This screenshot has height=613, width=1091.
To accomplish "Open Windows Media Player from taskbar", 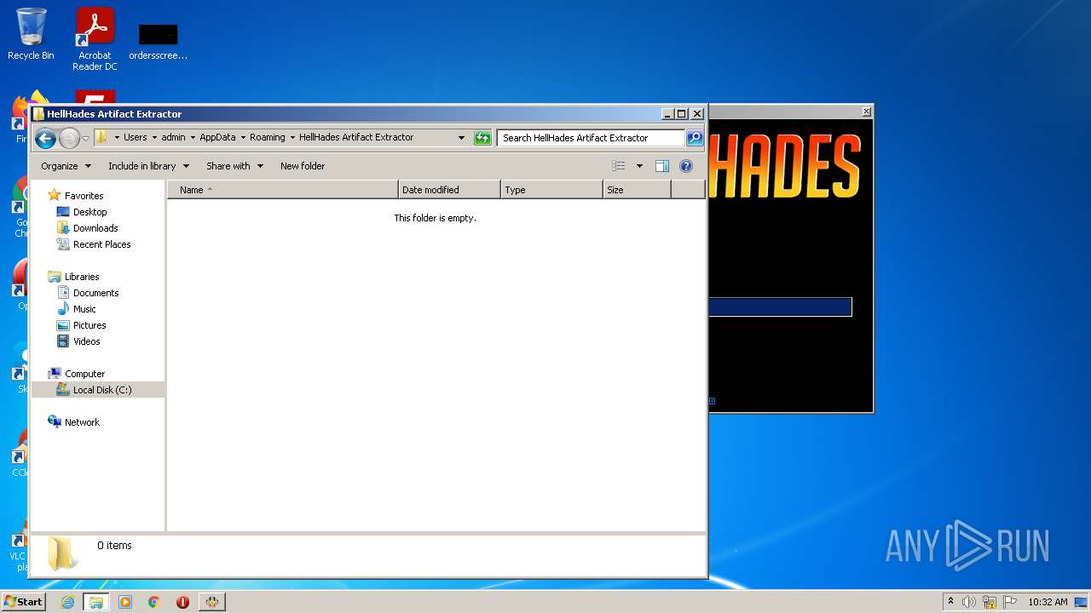I will (125, 602).
